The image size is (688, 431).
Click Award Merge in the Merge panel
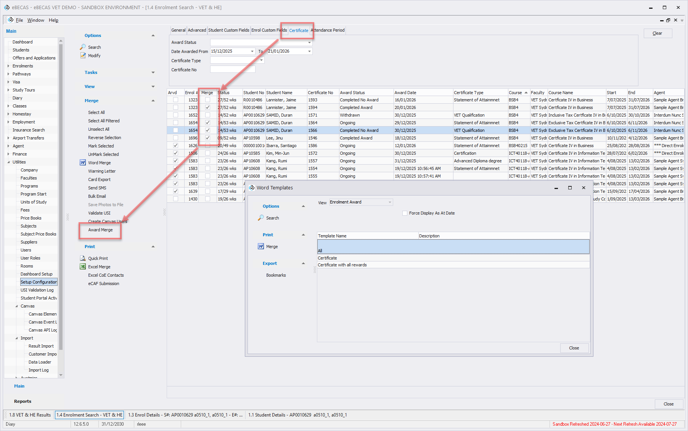click(x=100, y=230)
